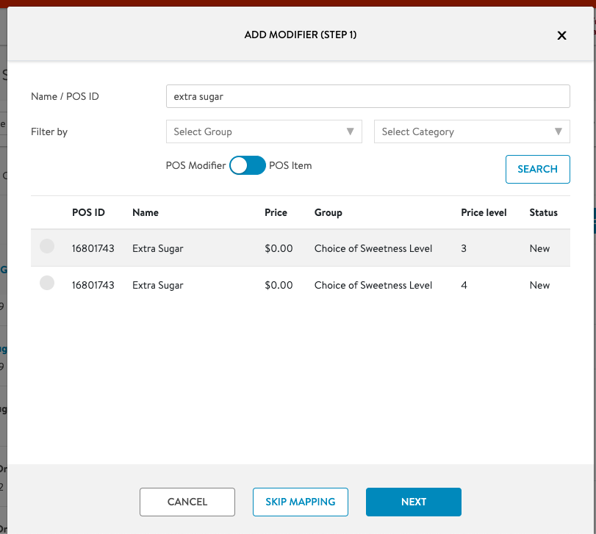Proceed with the NEXT button

(414, 502)
